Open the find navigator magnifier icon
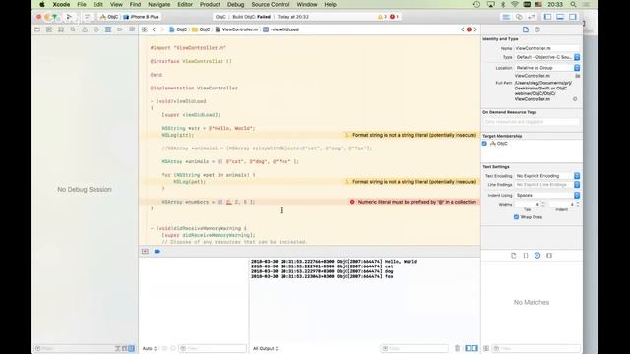Image resolution: width=630 pixels, height=354 pixels. (73, 29)
